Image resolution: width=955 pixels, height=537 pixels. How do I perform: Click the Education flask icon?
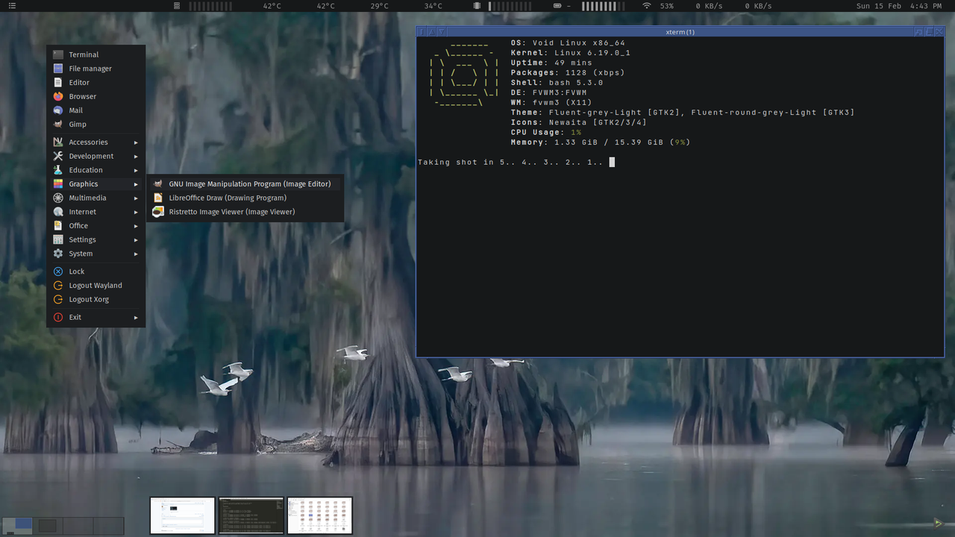[58, 170]
